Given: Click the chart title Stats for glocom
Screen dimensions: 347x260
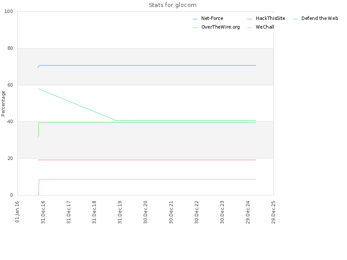Looking at the screenshot, I should (x=173, y=5).
